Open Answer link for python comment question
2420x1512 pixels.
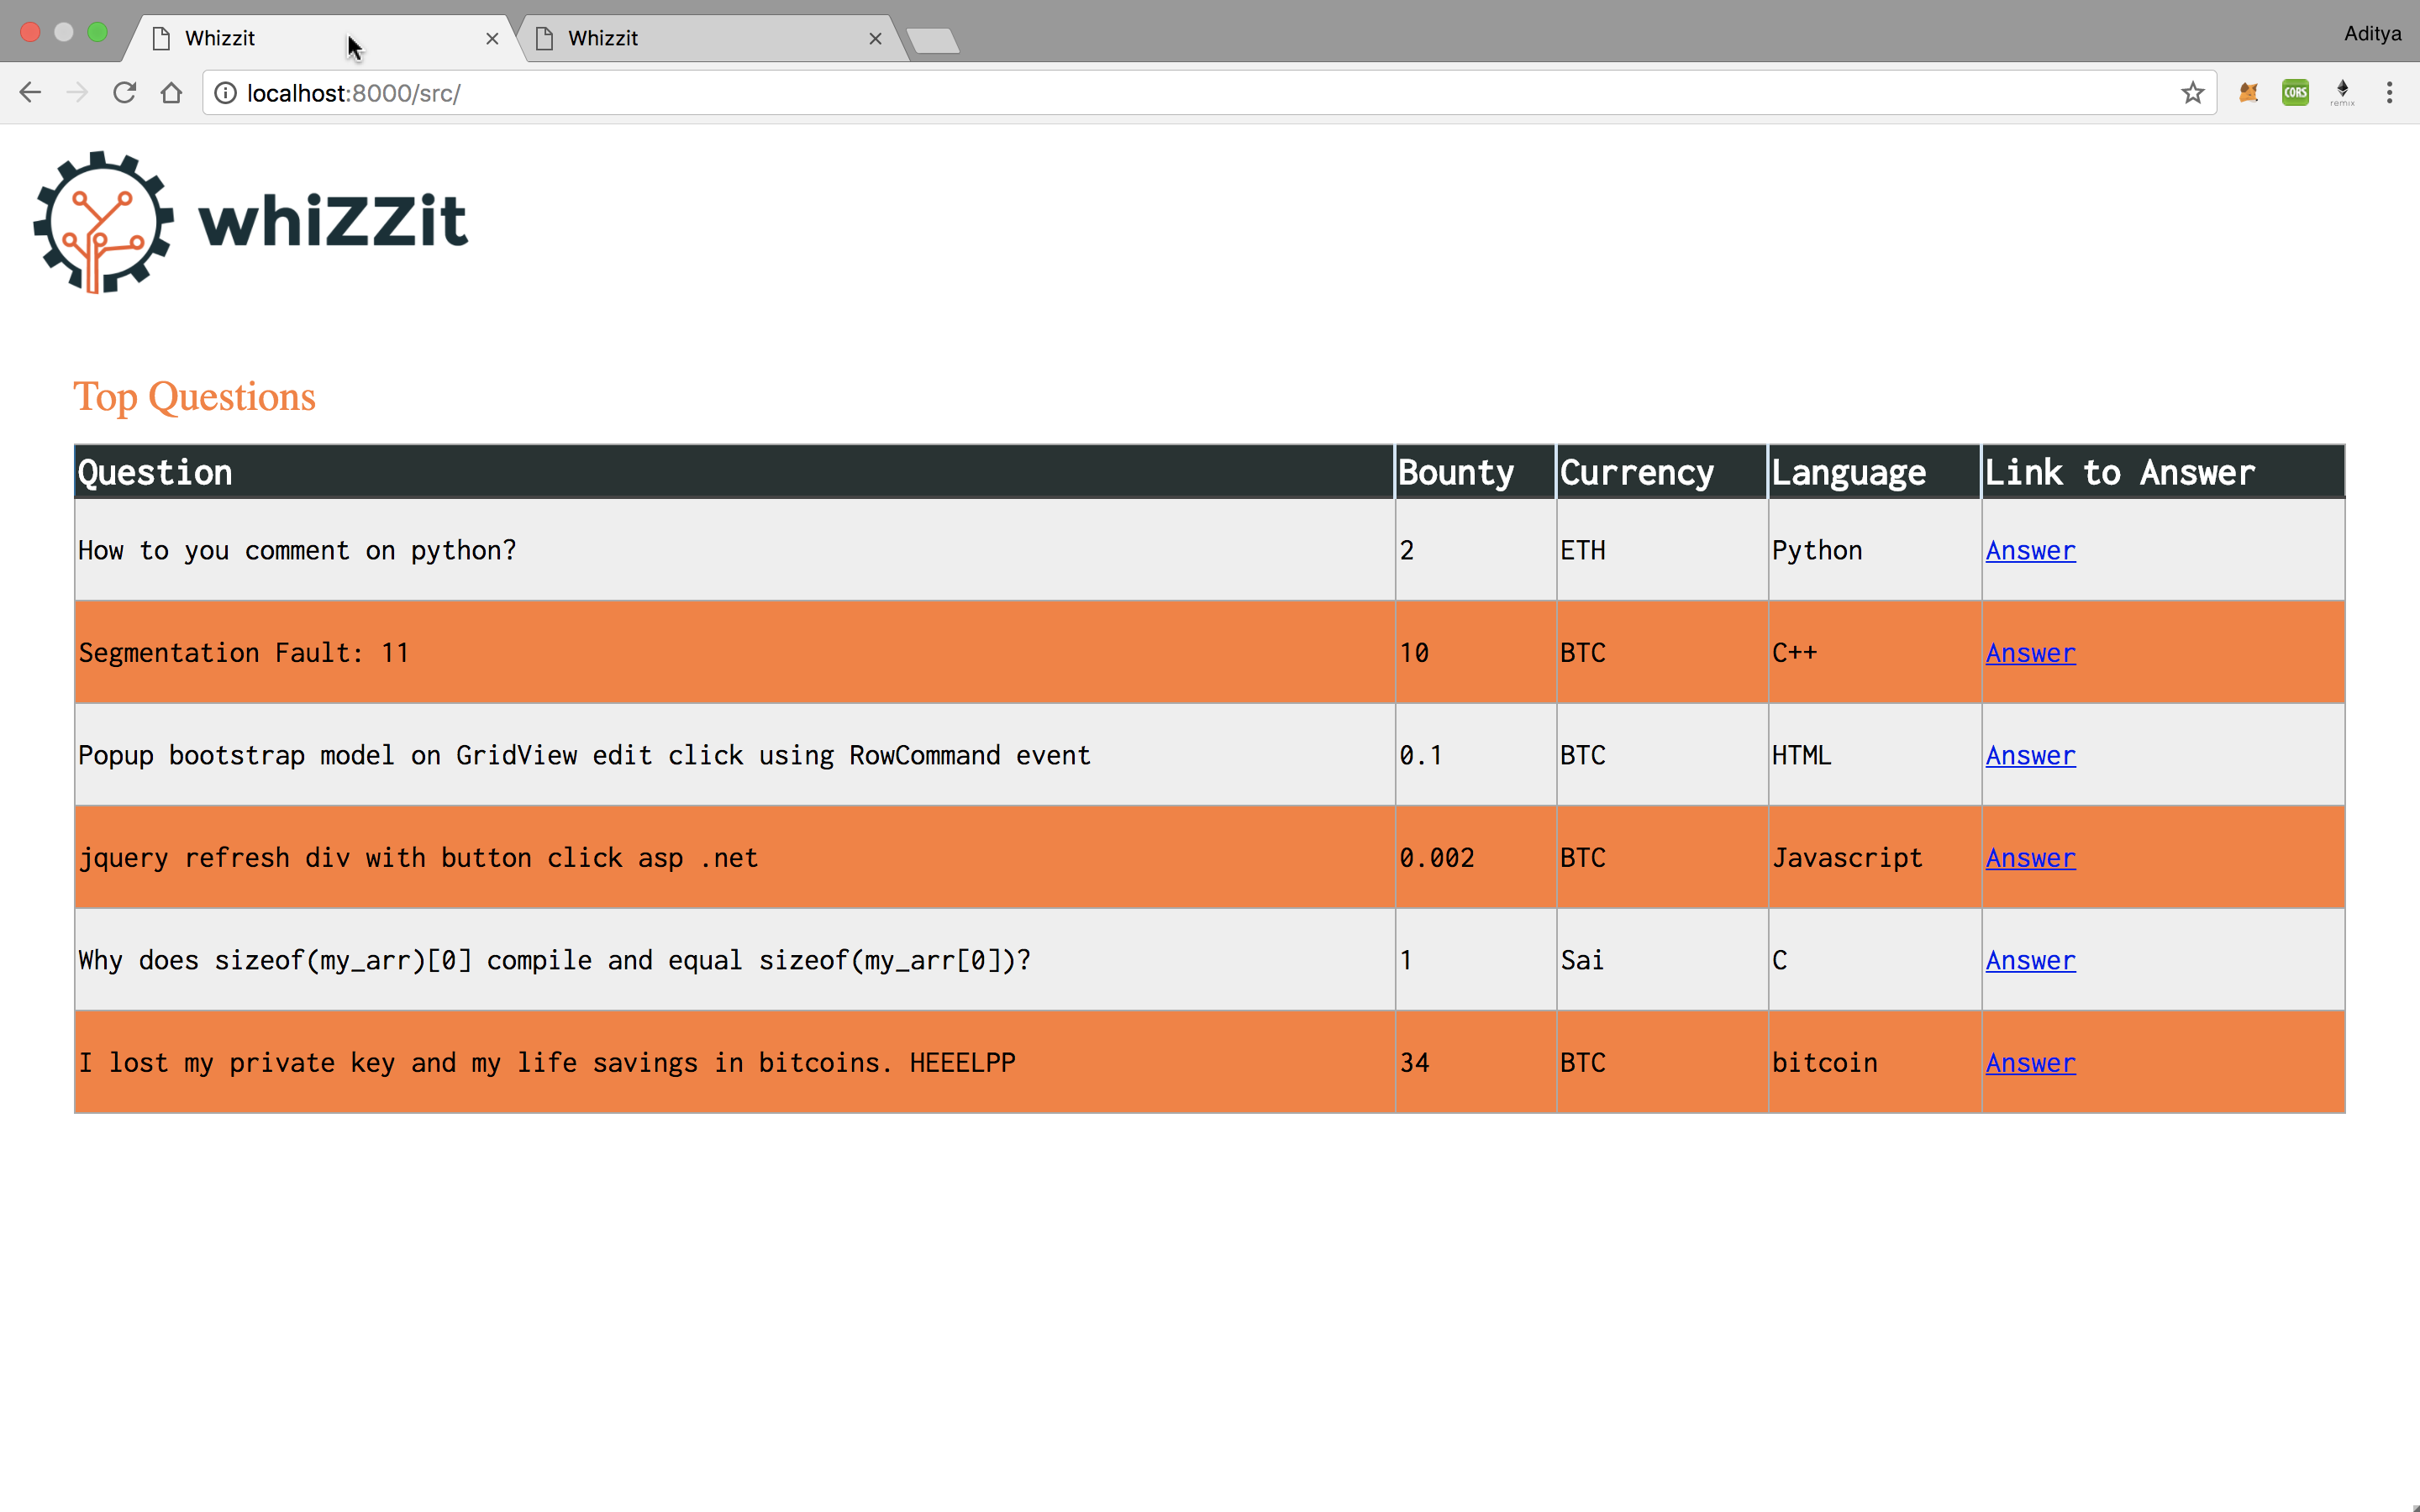[2030, 551]
